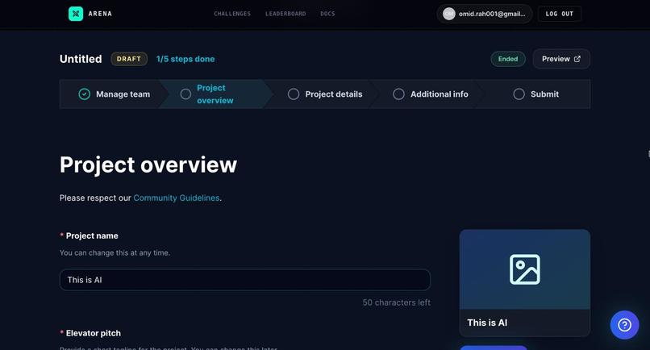Click the You can change this hint
The height and width of the screenshot is (350, 650).
(x=115, y=252)
